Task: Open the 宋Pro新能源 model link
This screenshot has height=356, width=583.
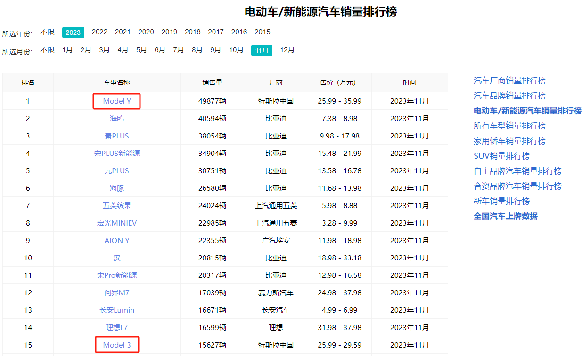Action: coord(117,275)
